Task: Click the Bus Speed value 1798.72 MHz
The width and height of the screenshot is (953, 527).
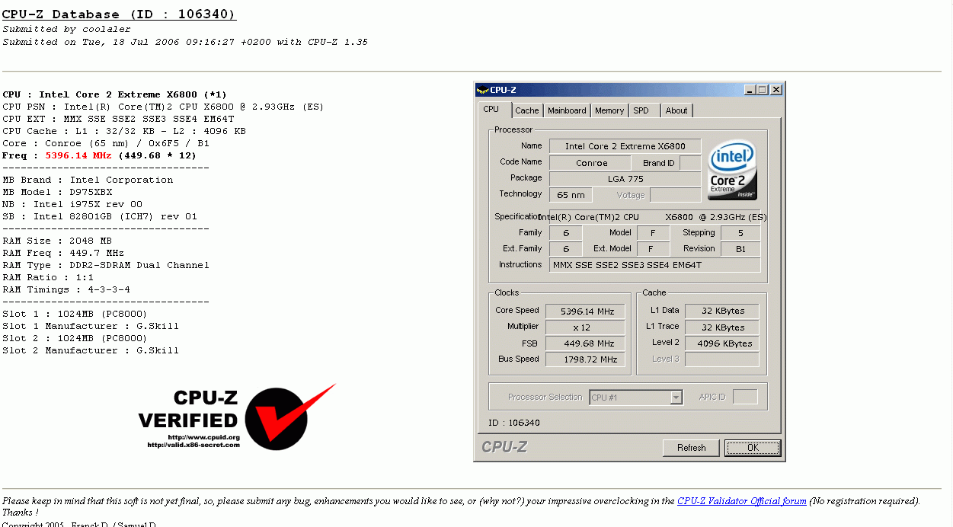Action: [587, 359]
